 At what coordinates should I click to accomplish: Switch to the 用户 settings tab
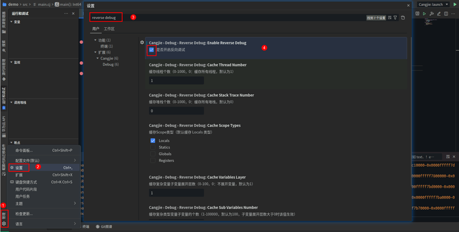coord(96,28)
